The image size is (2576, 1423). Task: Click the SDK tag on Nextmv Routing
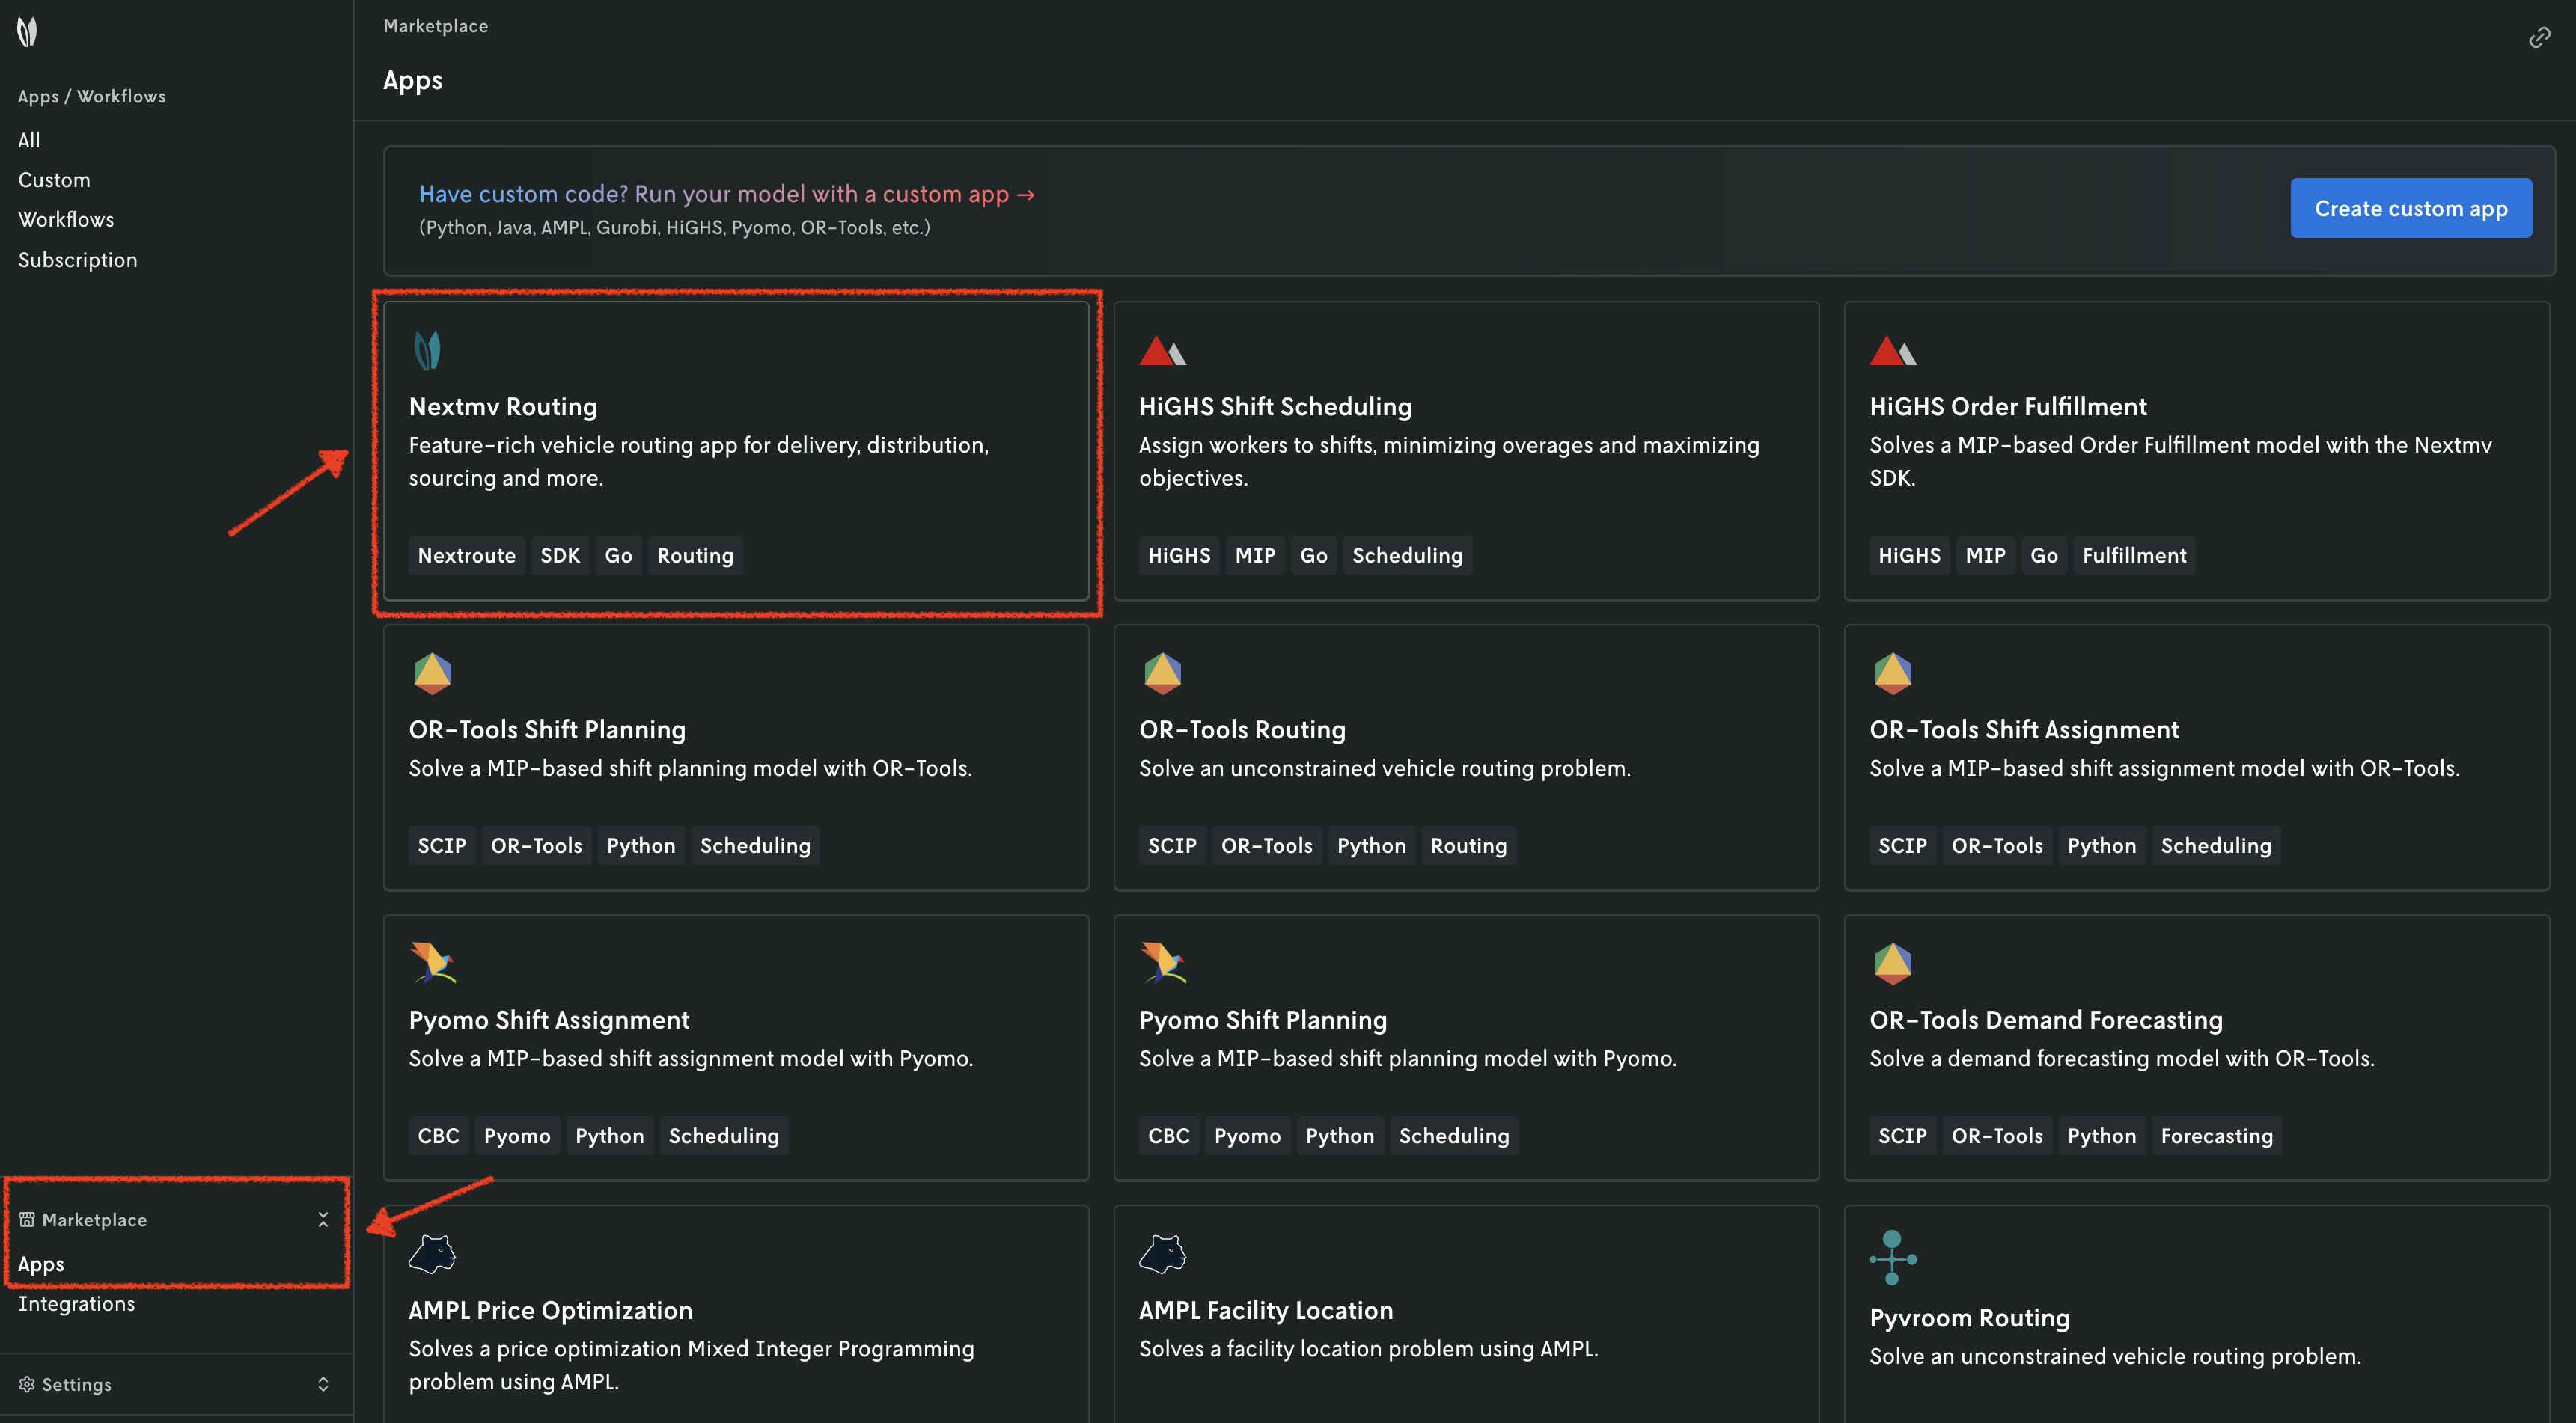(x=560, y=555)
